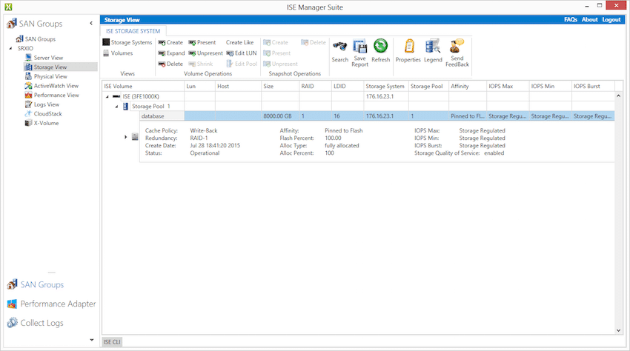Open the navigation pane overflow arrow
Screen dimensions: 630x351
92,340
